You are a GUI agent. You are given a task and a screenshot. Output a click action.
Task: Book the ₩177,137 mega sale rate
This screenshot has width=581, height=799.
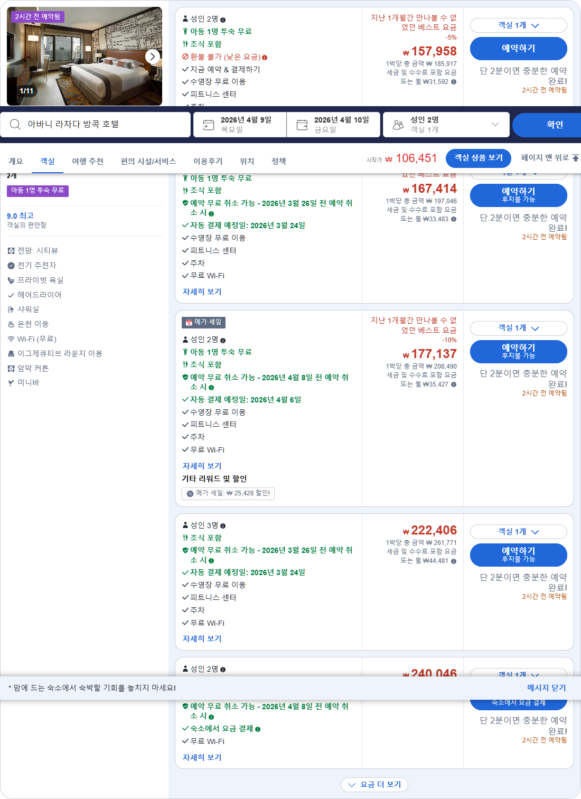[519, 352]
